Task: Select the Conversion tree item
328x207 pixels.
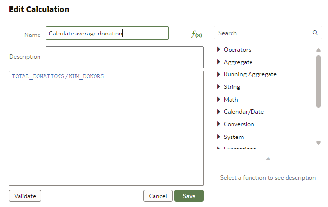Action: [x=239, y=124]
